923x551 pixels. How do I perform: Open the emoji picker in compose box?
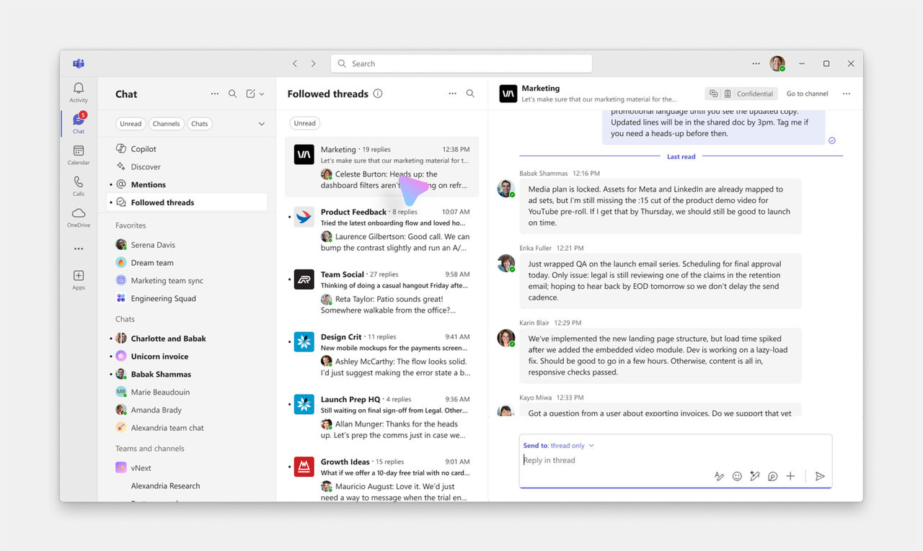(x=737, y=476)
